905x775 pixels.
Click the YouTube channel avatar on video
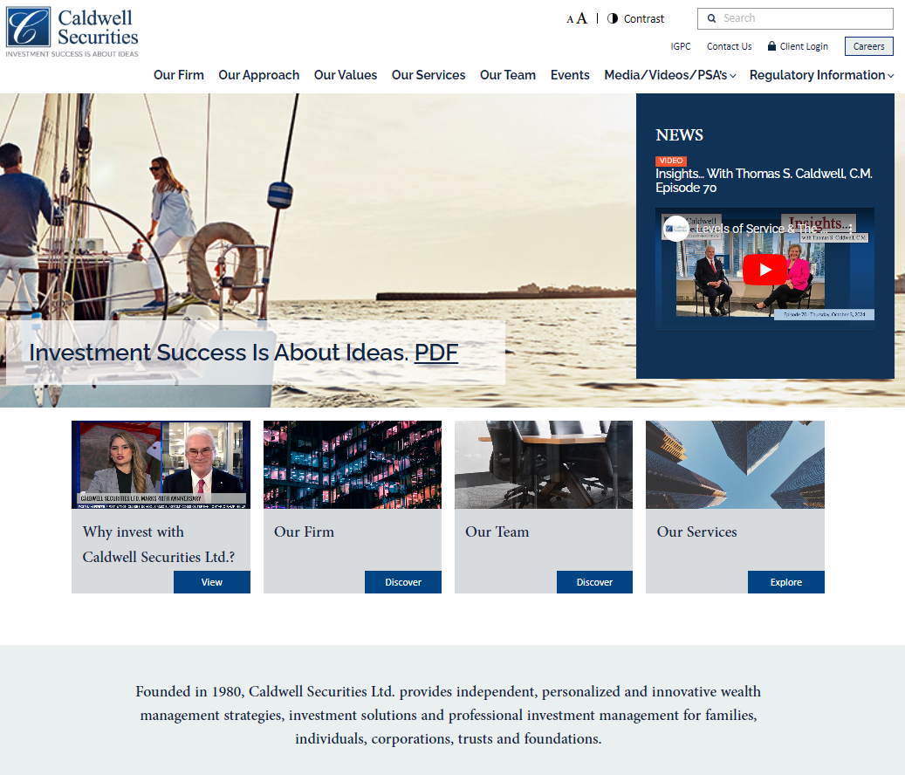point(675,229)
